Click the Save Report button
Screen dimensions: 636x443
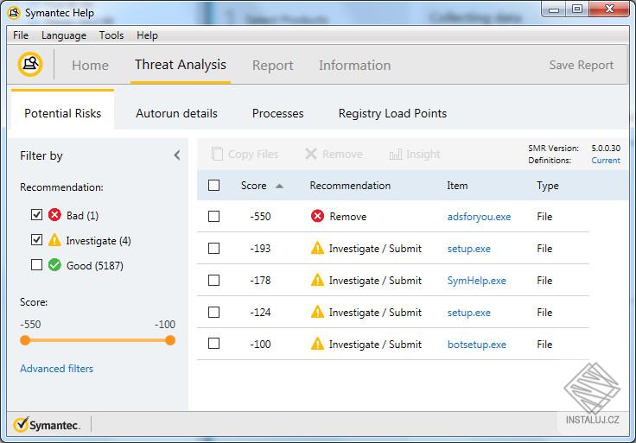[x=581, y=65]
